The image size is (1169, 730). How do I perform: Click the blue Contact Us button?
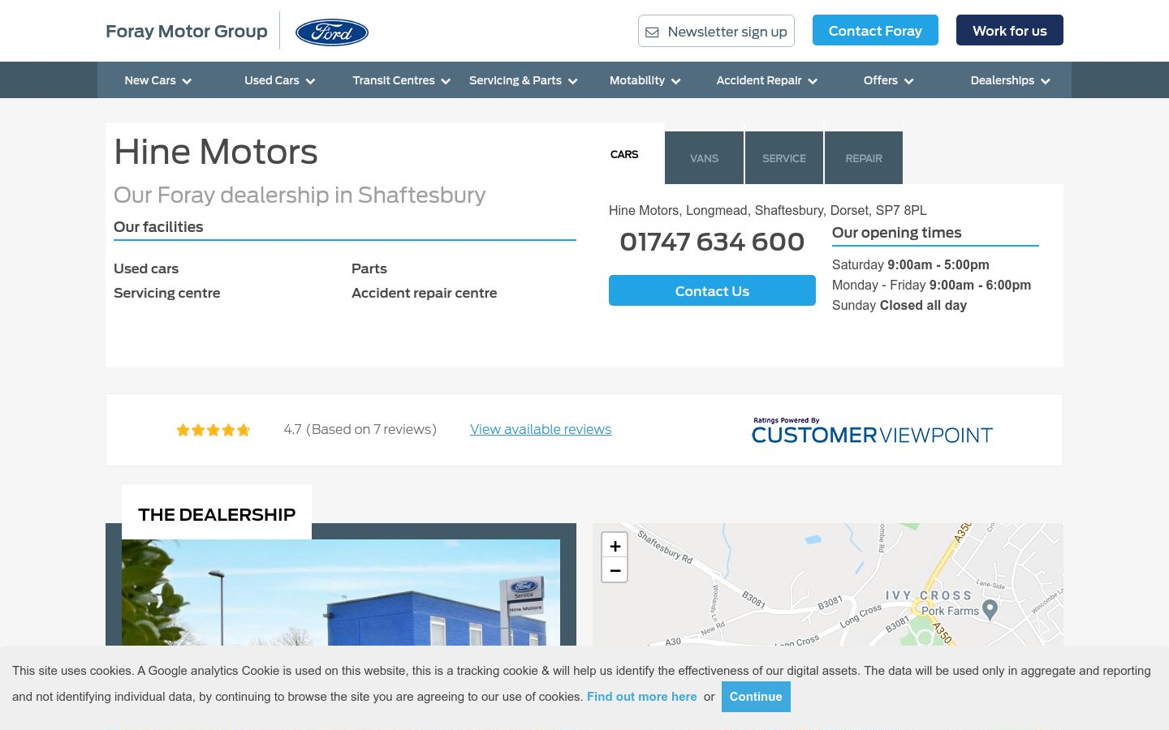(x=712, y=290)
